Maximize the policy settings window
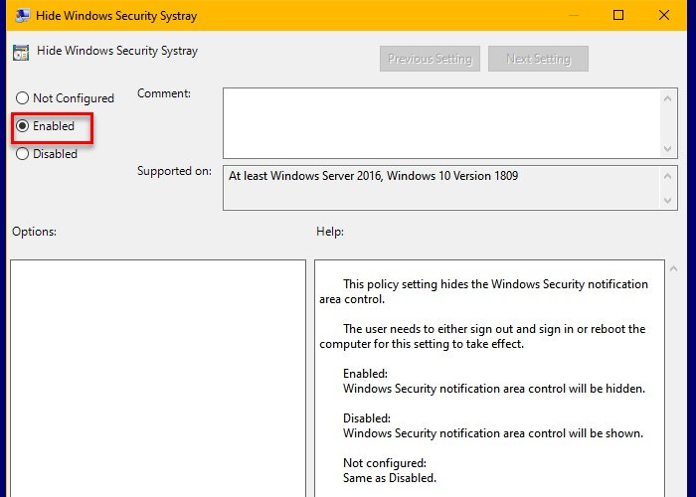Image resolution: width=696 pixels, height=497 pixels. [618, 16]
